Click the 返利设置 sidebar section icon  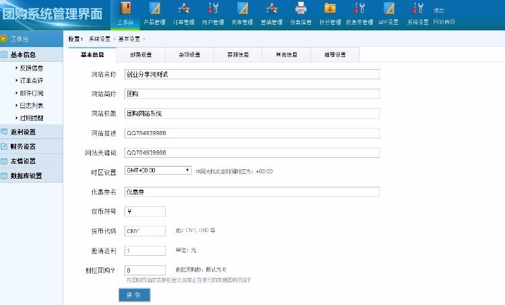click(4, 132)
